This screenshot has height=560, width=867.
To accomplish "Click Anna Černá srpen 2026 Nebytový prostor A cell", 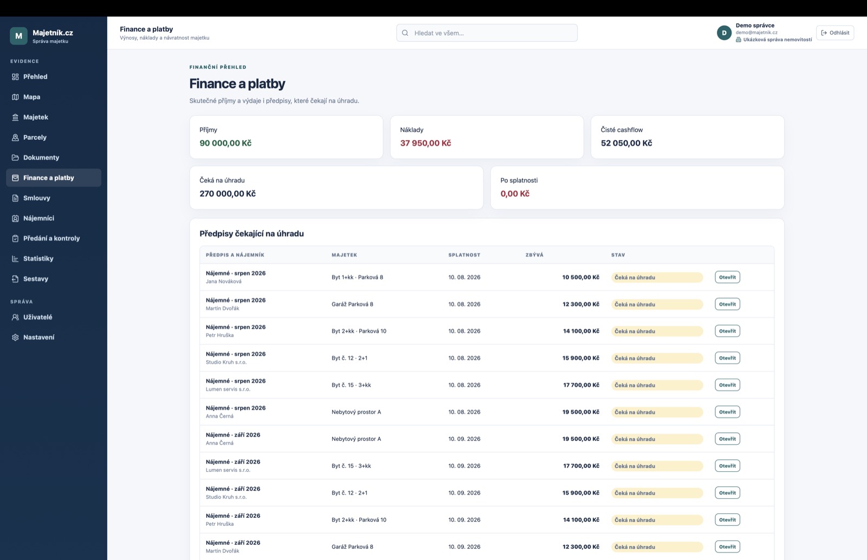I will [x=356, y=412].
